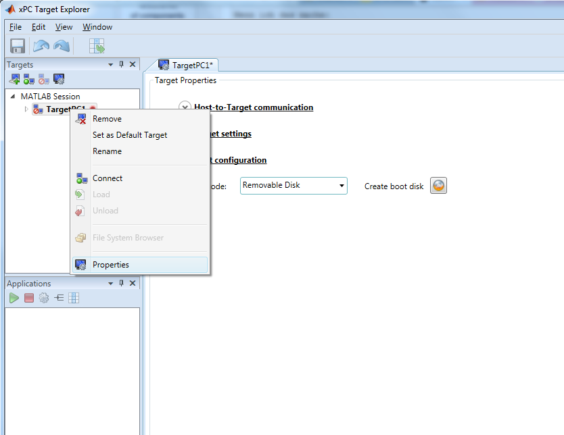Click gear icon in Applications toolbar
The width and height of the screenshot is (564, 435).
tap(43, 298)
